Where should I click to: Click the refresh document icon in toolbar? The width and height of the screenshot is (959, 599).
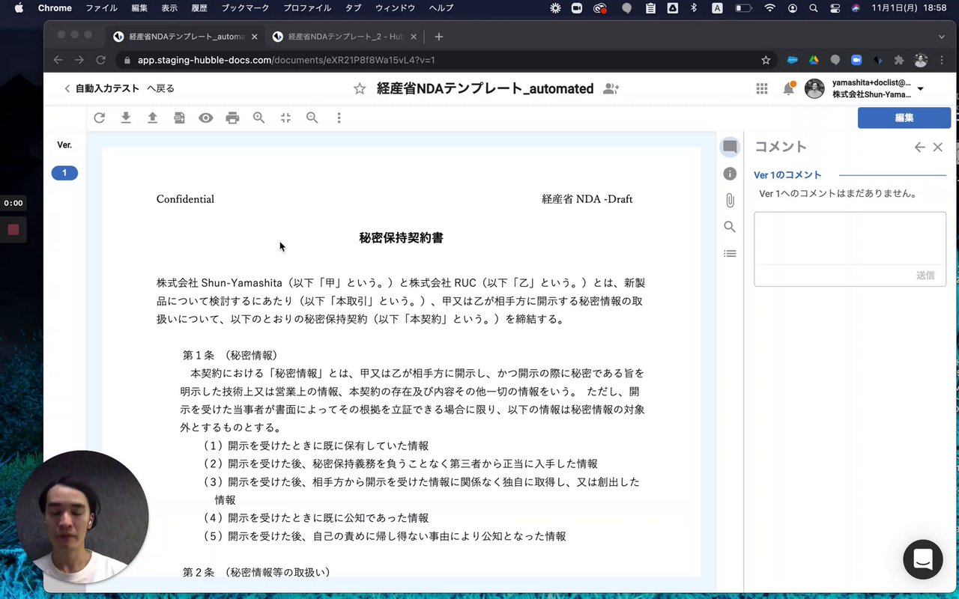(99, 118)
